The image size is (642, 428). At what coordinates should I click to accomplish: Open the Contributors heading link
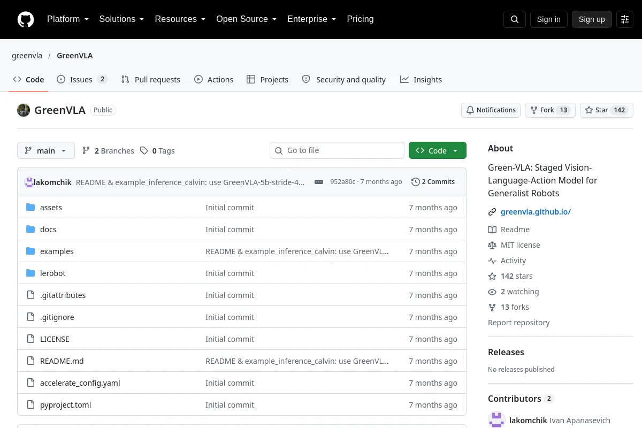(x=521, y=399)
